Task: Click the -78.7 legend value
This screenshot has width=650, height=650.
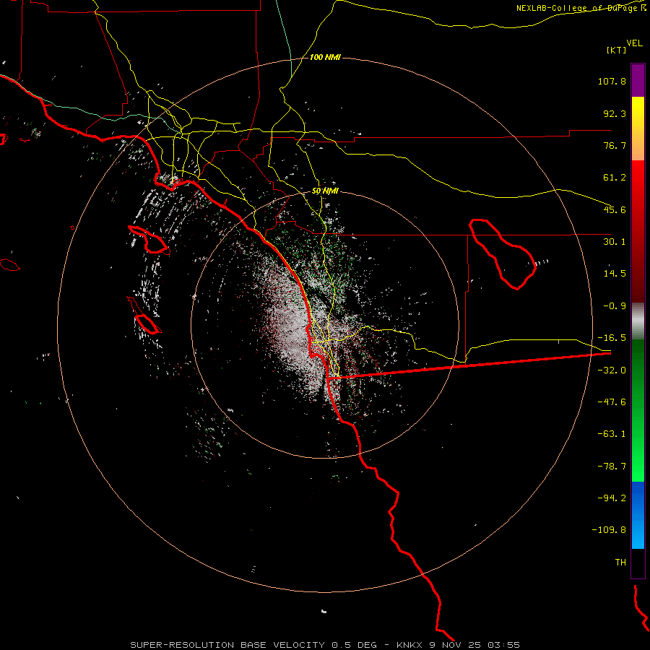Action: [612, 467]
